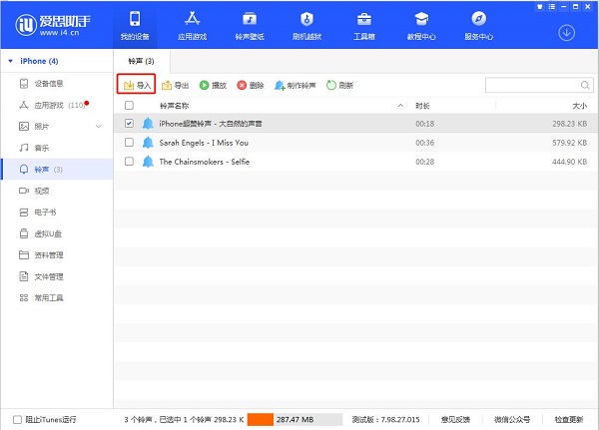Open the download manager arrow icon
The height and width of the screenshot is (430, 599).
(567, 32)
